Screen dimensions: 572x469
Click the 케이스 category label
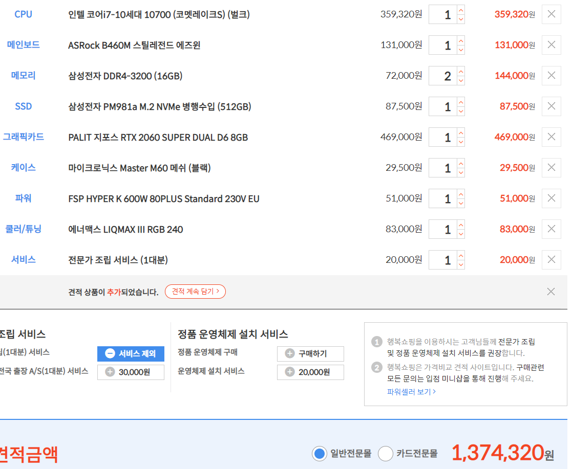pyautogui.click(x=24, y=168)
